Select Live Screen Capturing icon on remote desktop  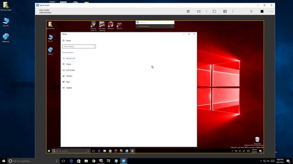[102, 26]
